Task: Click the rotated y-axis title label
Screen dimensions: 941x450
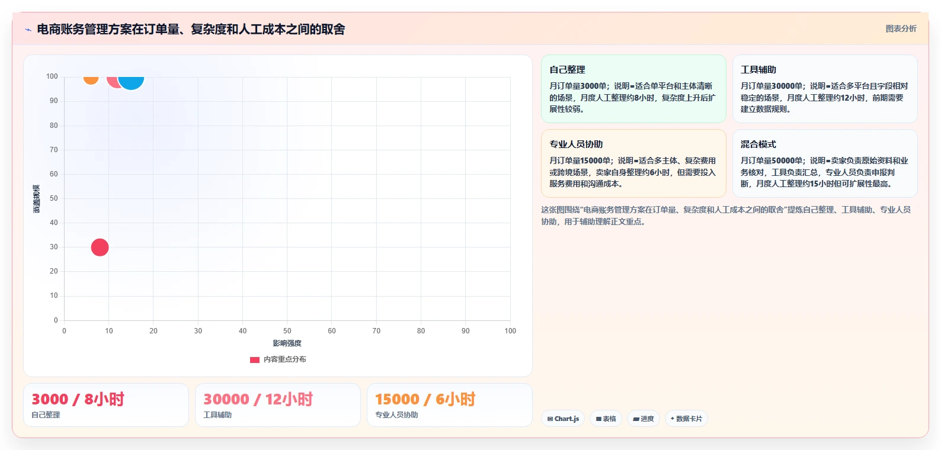Action: point(37,199)
